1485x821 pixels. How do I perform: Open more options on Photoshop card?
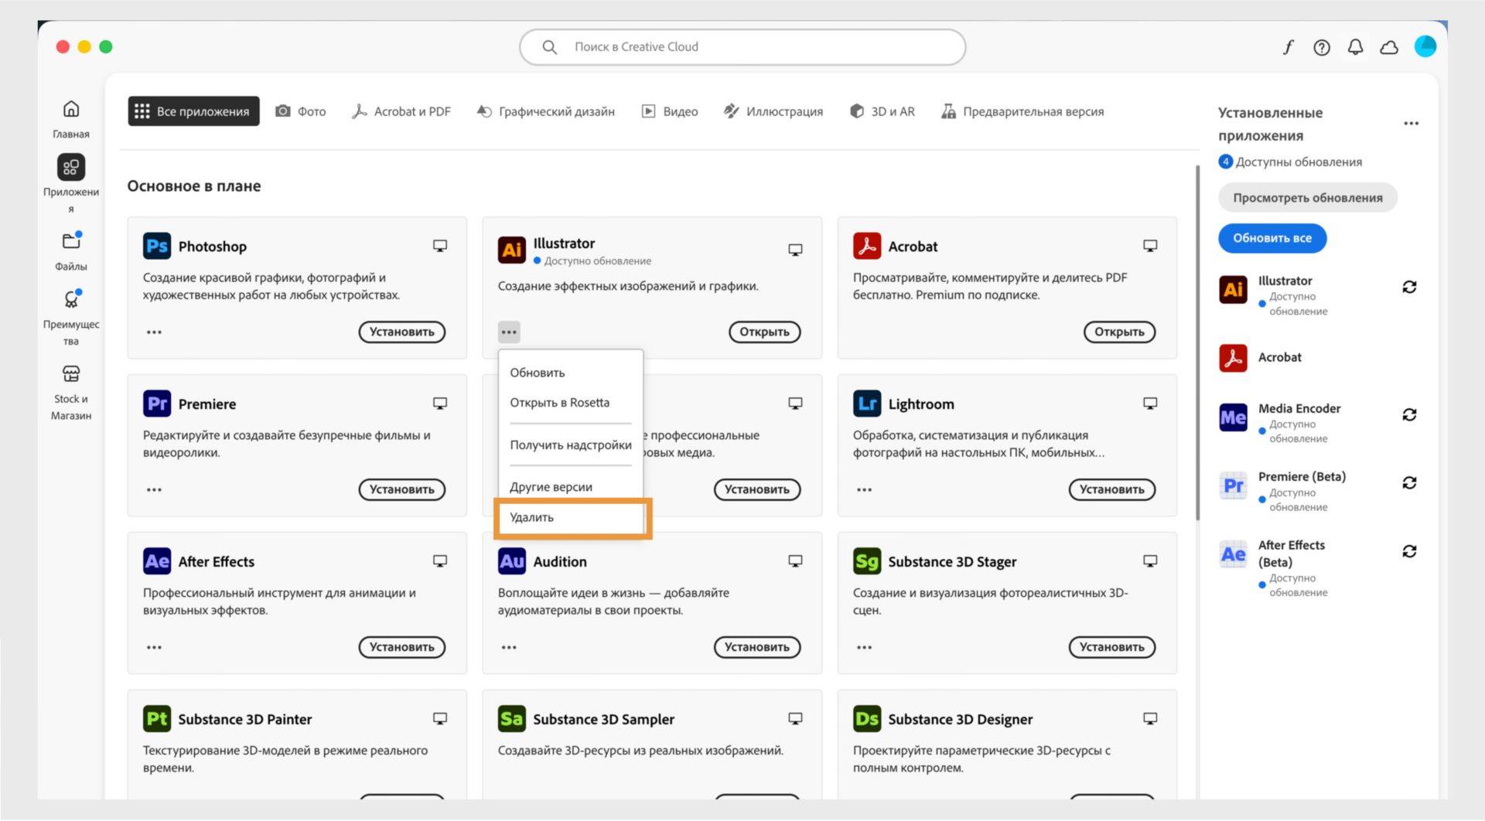tap(154, 332)
